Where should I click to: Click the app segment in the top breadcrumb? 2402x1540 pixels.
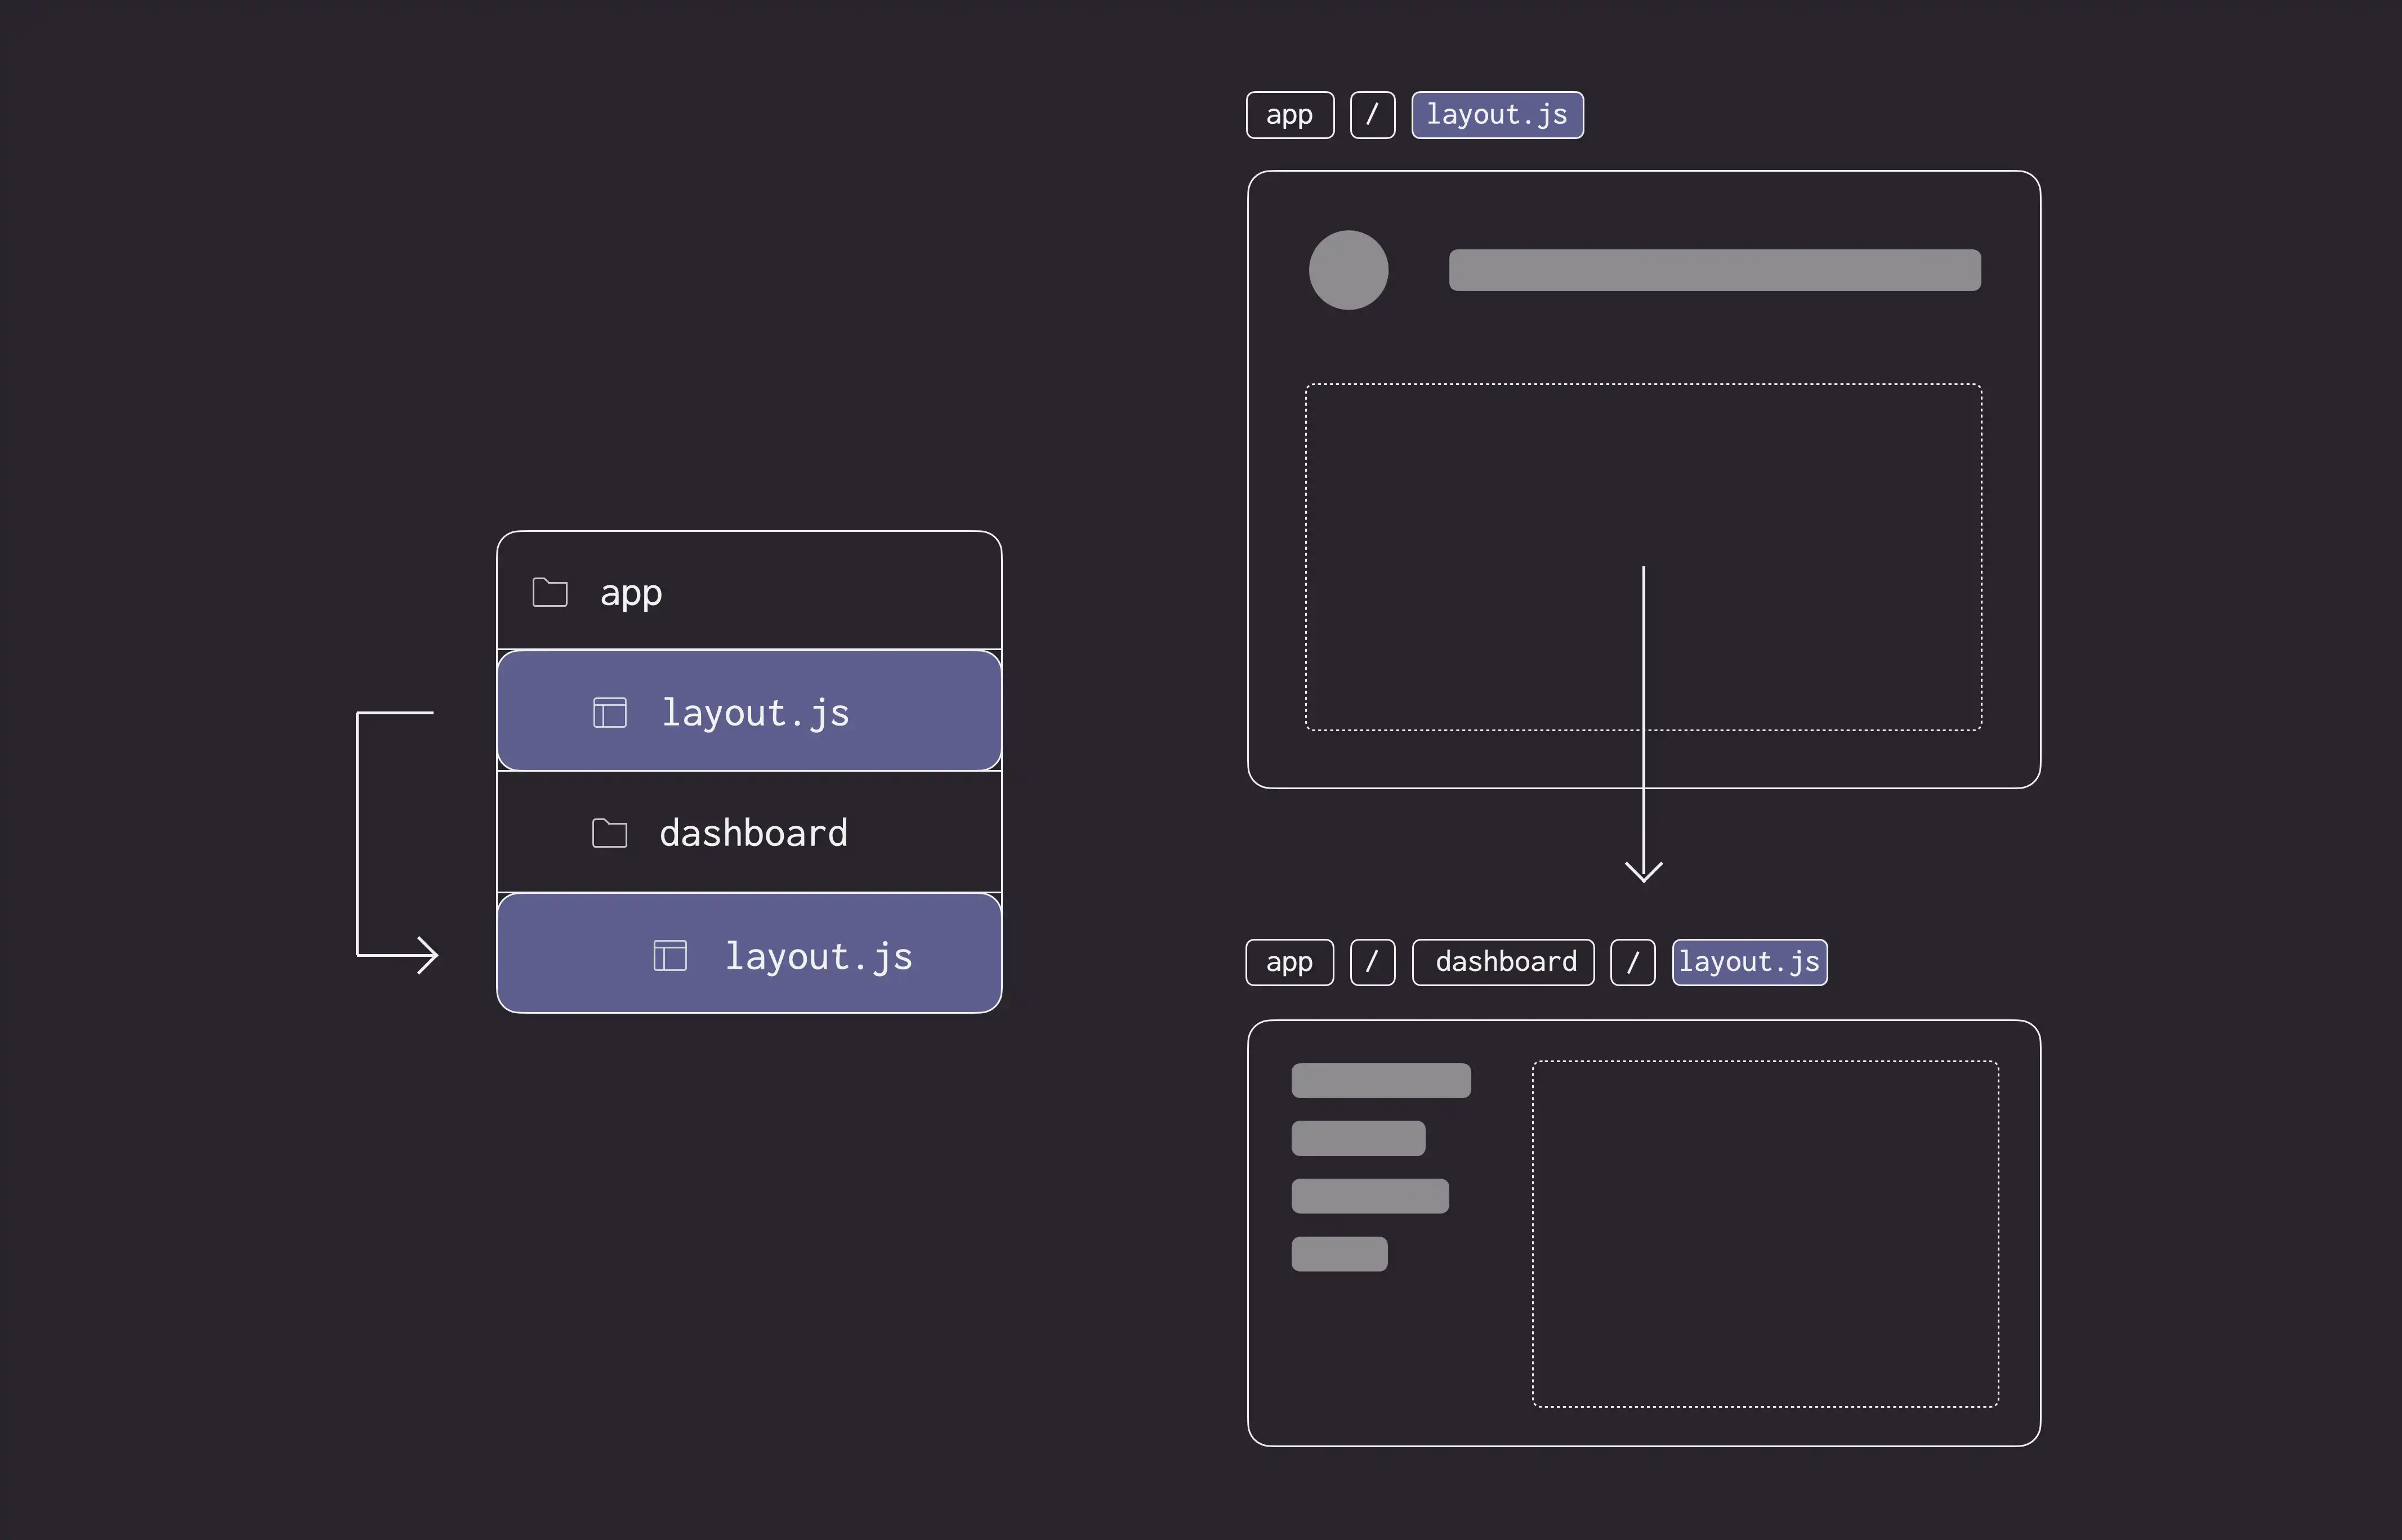pyautogui.click(x=1289, y=115)
